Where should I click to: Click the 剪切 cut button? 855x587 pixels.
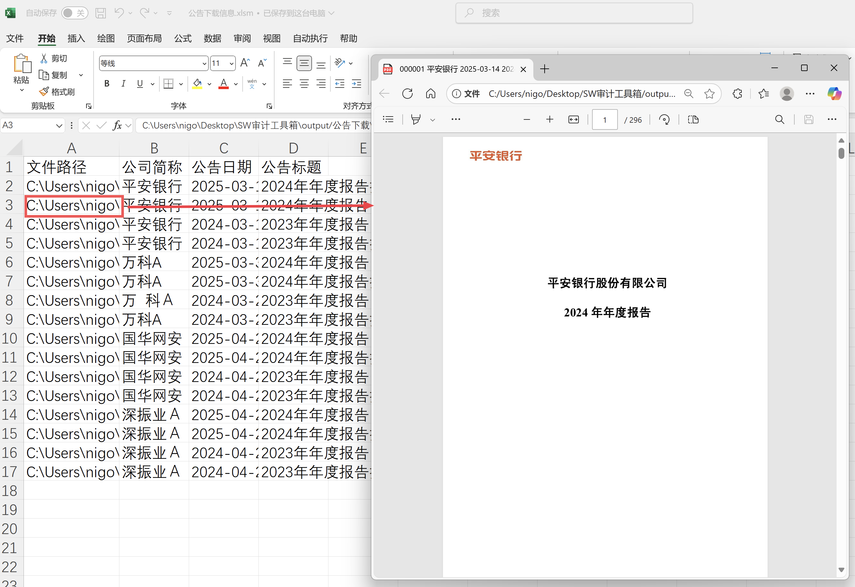pyautogui.click(x=54, y=58)
